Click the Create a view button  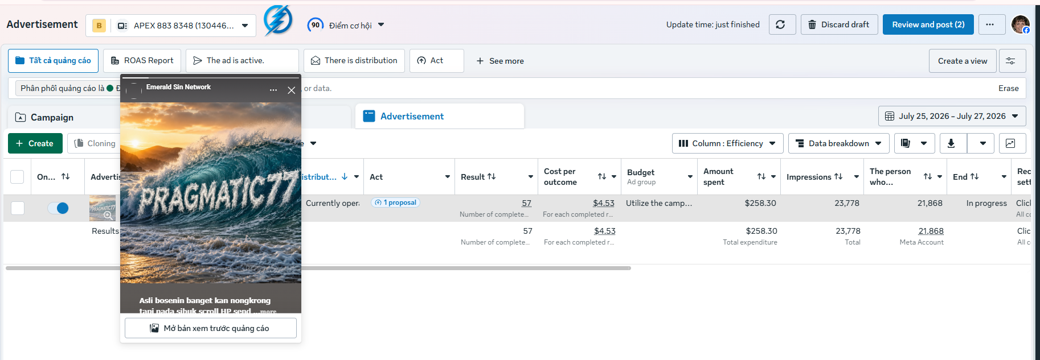click(x=963, y=61)
